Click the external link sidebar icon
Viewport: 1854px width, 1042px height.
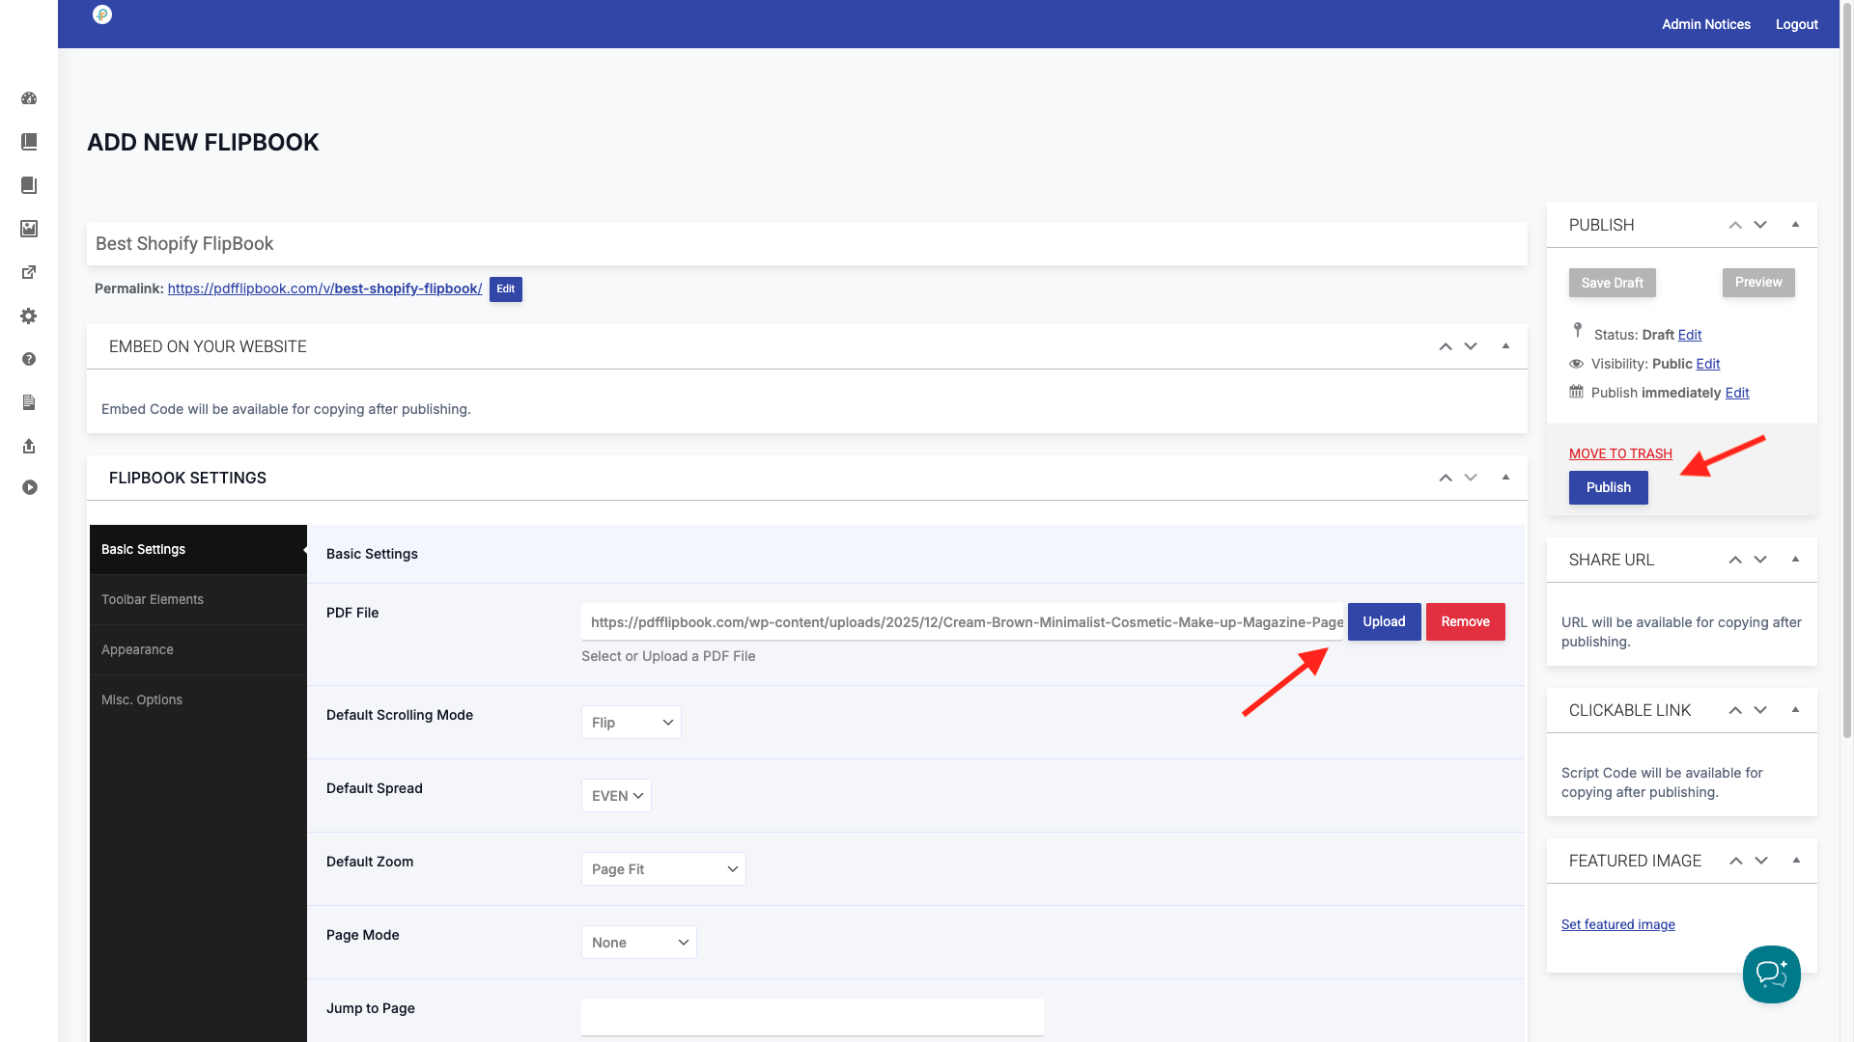pyautogui.click(x=29, y=272)
